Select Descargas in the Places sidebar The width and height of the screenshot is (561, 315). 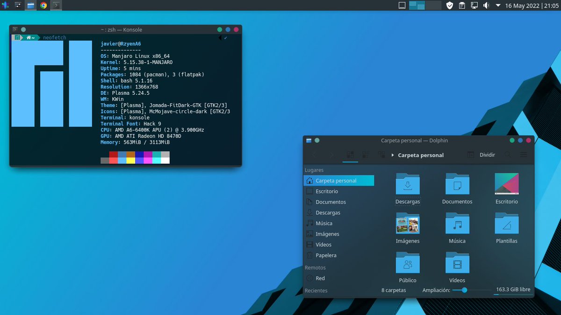338,213
